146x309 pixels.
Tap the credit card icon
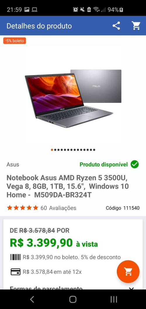(x=15, y=272)
